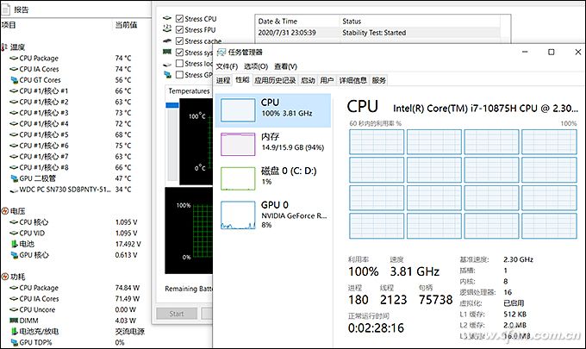Screen dimensions: 586x349
Task: Click the CPU IA Cores temperature icon
Action: (x=14, y=69)
